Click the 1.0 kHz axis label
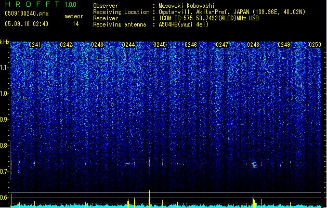The height and width of the screenshot is (208, 327). coord(4,94)
